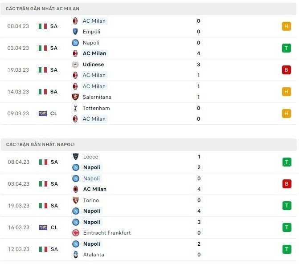Select the Salernitana team crest
The height and width of the screenshot is (276, 299).
click(75, 97)
